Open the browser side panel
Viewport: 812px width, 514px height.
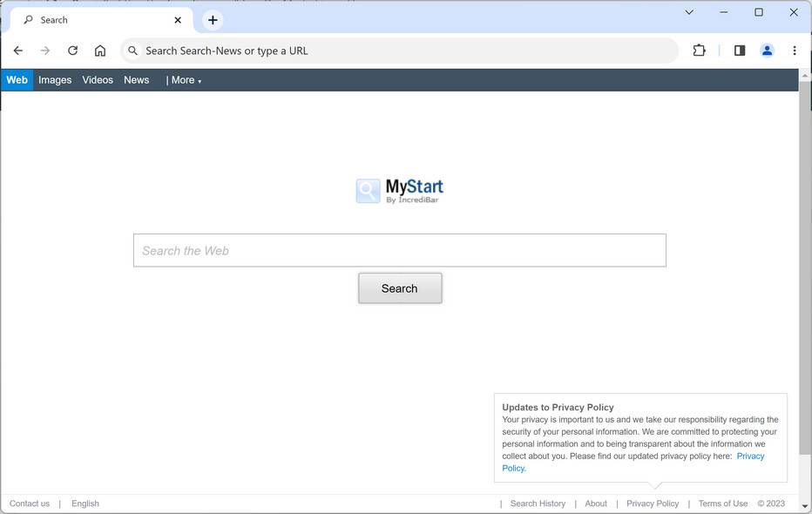[739, 50]
